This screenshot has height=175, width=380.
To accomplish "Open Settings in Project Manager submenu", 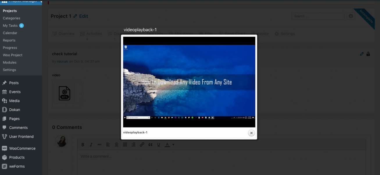I will pos(9,70).
